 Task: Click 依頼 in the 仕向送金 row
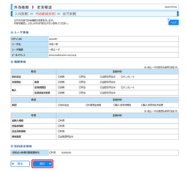(61, 77)
